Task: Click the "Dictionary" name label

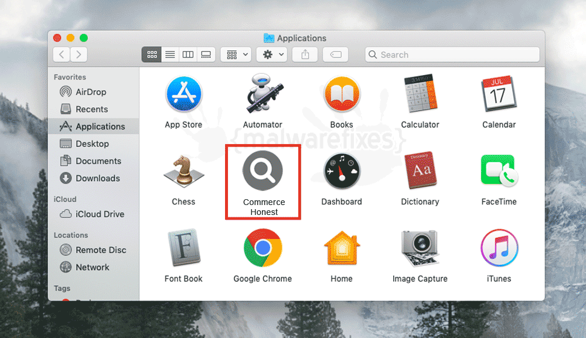Action: [x=420, y=202]
